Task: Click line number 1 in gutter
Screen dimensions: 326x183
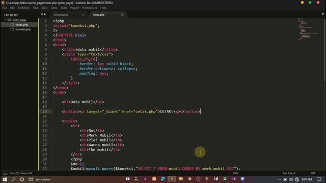Action: pyautogui.click(x=46, y=21)
